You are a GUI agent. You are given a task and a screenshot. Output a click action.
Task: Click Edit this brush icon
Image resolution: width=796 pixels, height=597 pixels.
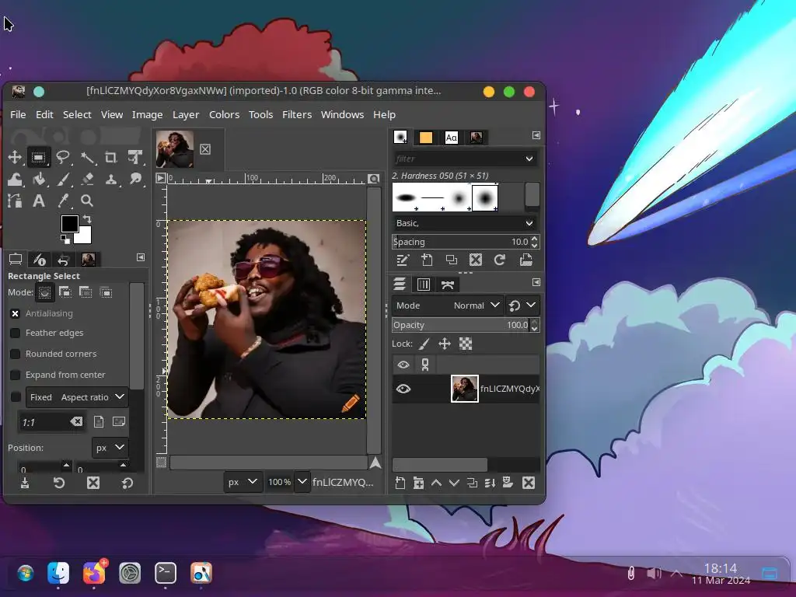[402, 260]
